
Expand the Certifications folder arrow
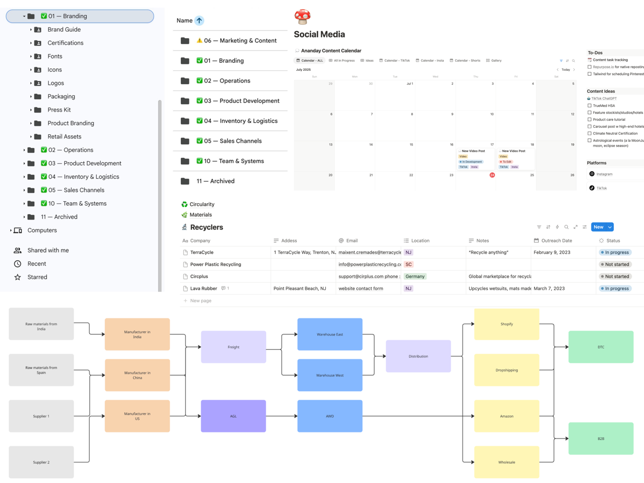coord(31,43)
